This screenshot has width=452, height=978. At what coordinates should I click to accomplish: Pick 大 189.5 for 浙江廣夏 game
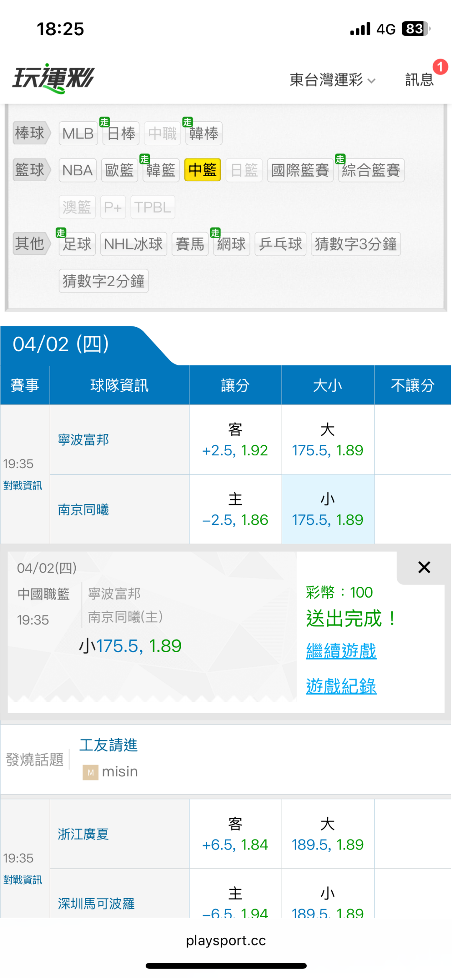tap(328, 834)
